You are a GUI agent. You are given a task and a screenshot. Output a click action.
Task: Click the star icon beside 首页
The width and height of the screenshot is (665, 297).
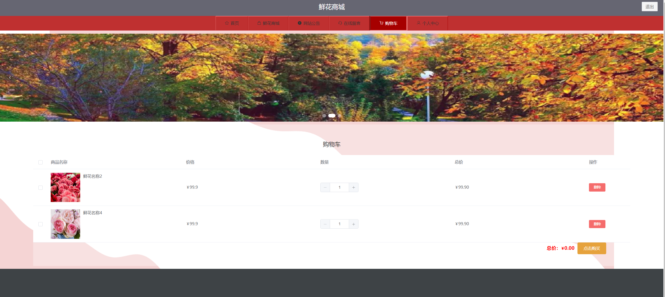click(x=227, y=23)
